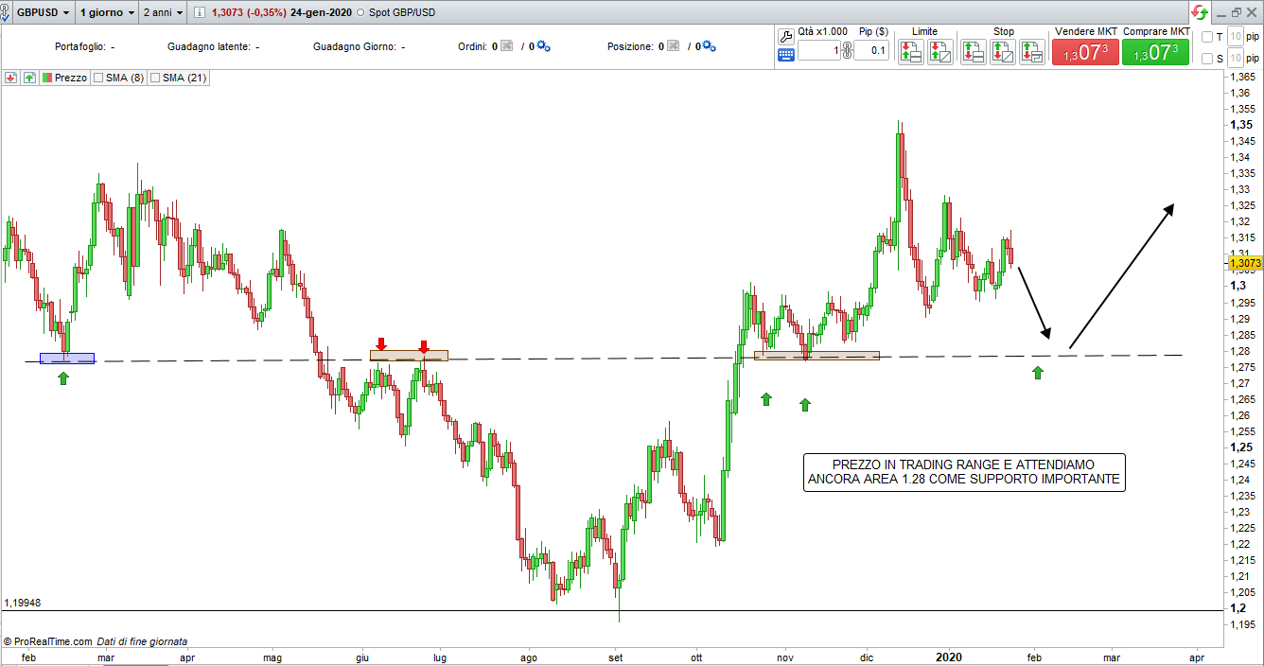The height and width of the screenshot is (666, 1264).
Task: Expand the 2 anni history range dropdown
Action: (162, 12)
